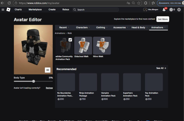Click the Body Type slider handle
The width and height of the screenshot is (184, 121).
(x=34, y=81)
